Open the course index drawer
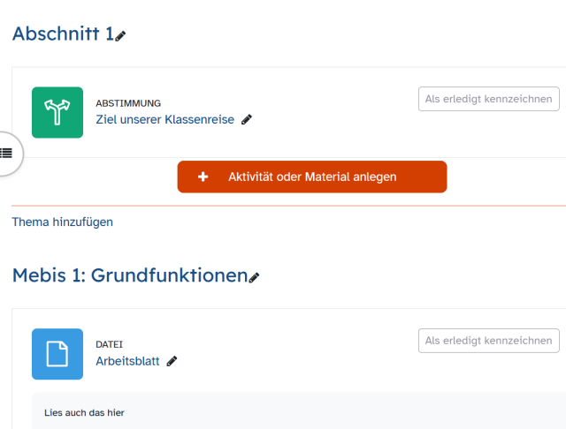This screenshot has width=566, height=429. coord(7,153)
